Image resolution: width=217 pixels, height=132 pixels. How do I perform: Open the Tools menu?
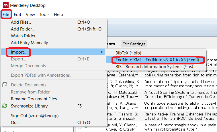pos(44,14)
